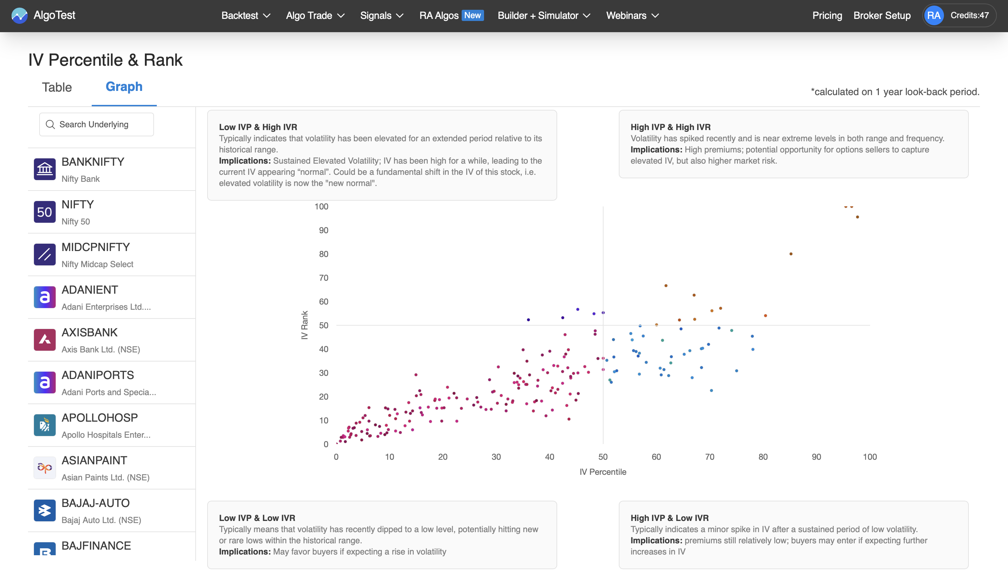Expand the Signals menu chevron
The width and height of the screenshot is (1008, 572).
[400, 16]
